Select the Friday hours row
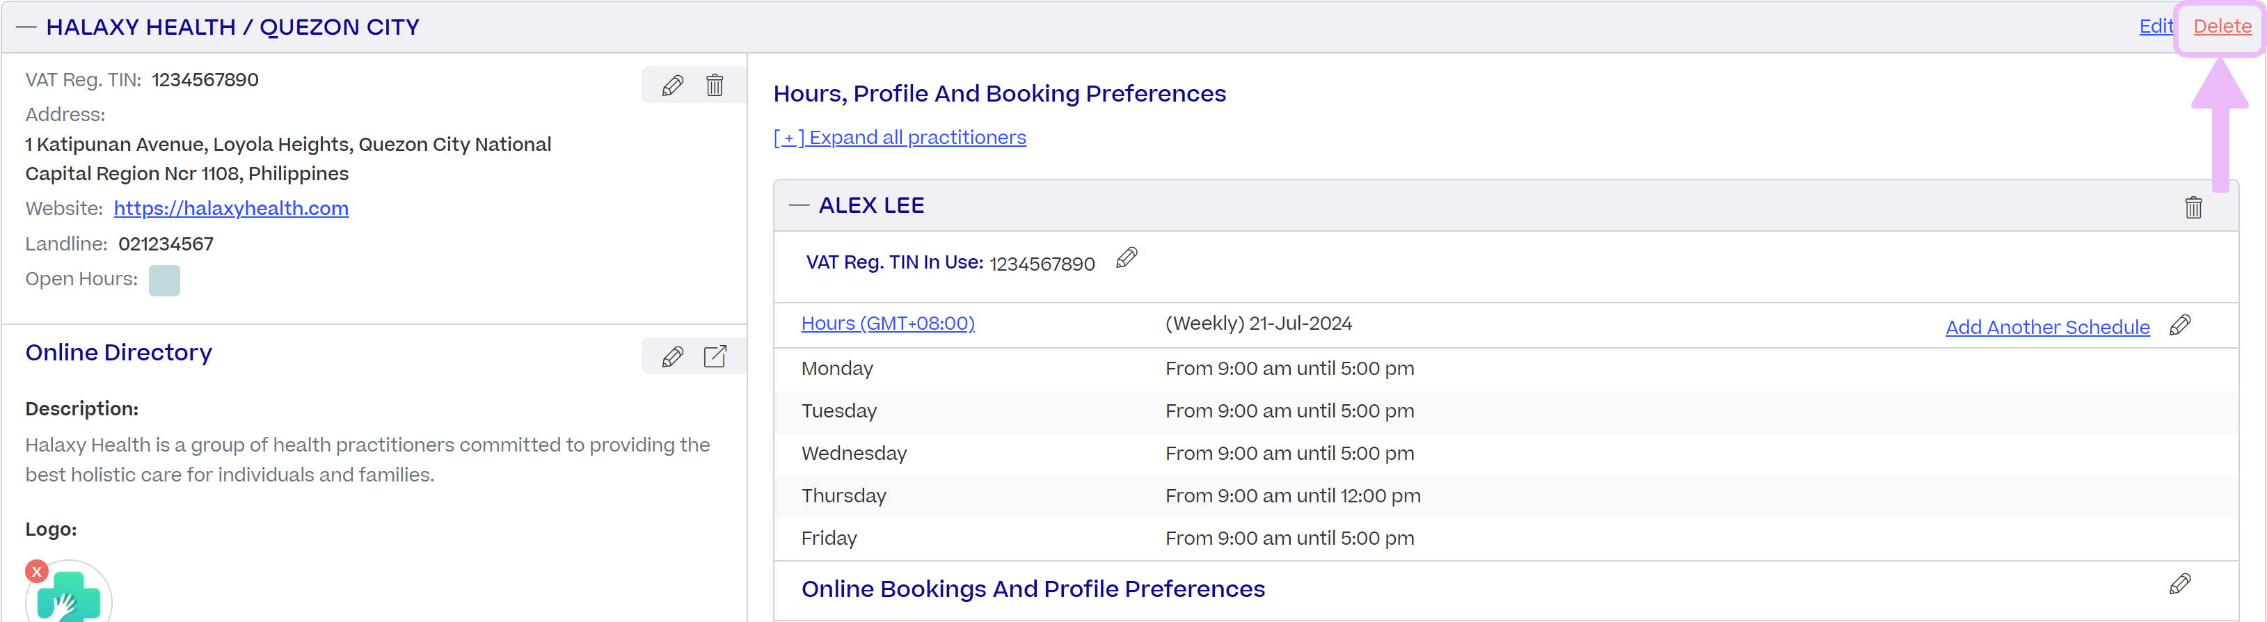The width and height of the screenshot is (2267, 622). [x=1506, y=538]
